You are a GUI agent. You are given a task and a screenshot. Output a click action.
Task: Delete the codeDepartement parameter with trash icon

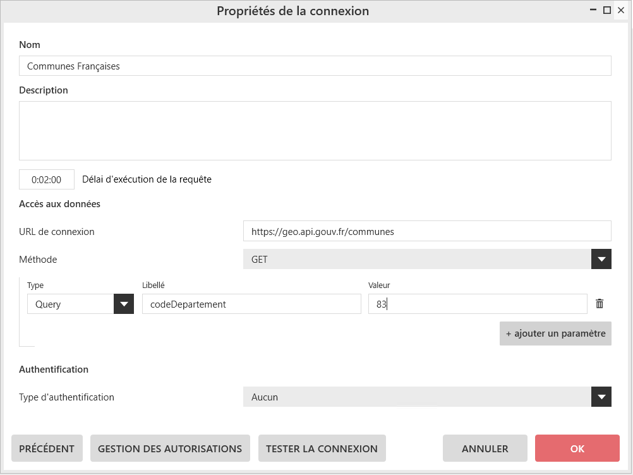click(x=600, y=304)
